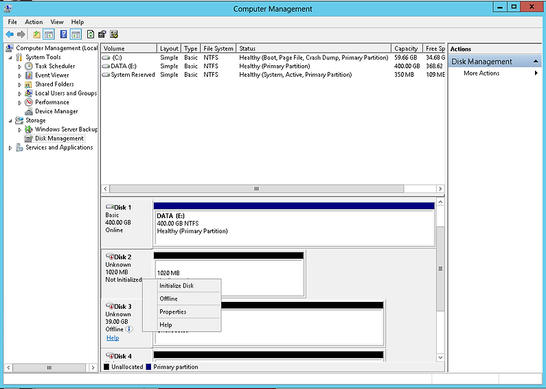
Task: Open the View menu
Action: tap(57, 22)
